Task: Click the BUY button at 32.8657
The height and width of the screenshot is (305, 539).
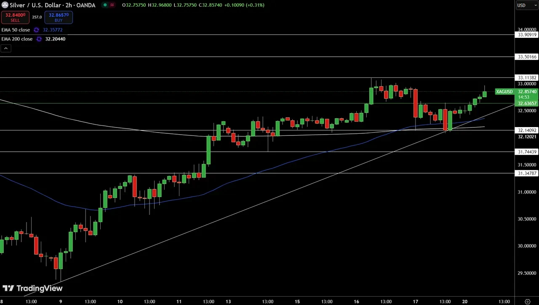Action: tap(59, 17)
